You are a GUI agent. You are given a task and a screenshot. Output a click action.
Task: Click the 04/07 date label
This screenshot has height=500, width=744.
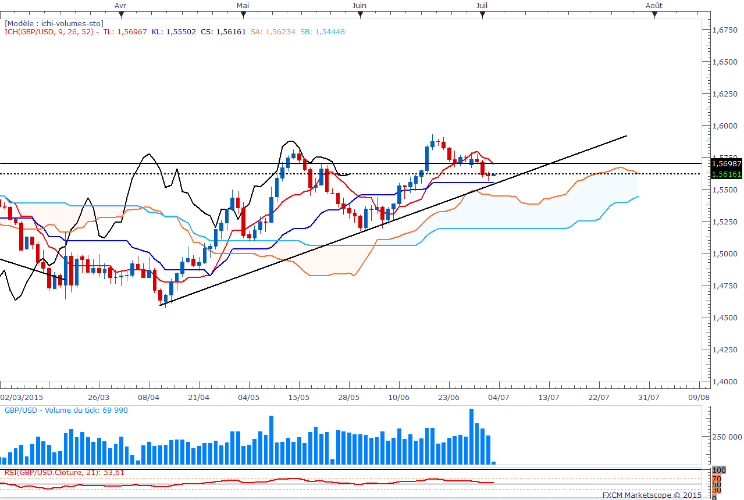pyautogui.click(x=499, y=397)
